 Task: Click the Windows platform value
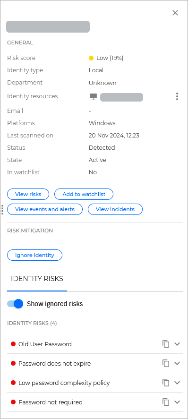(x=102, y=123)
